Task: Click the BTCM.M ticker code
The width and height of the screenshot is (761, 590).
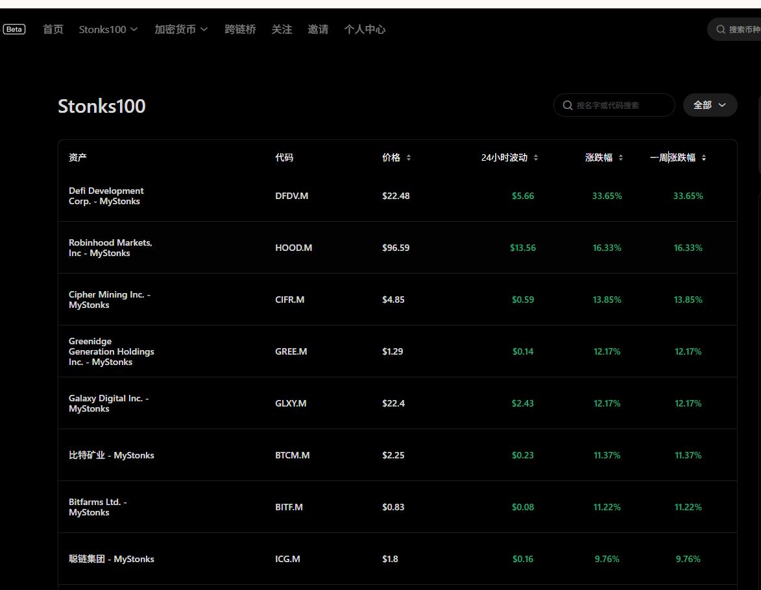Action: coord(292,456)
